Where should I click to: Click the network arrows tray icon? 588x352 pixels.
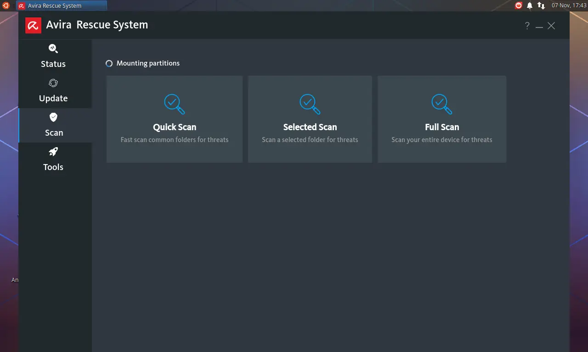[x=541, y=5]
